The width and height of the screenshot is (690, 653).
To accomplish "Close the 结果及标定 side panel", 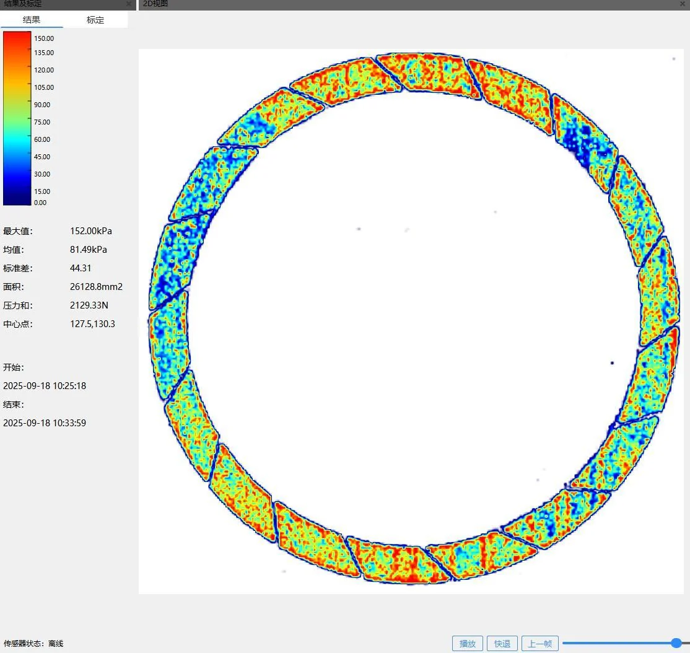I will [x=129, y=4].
